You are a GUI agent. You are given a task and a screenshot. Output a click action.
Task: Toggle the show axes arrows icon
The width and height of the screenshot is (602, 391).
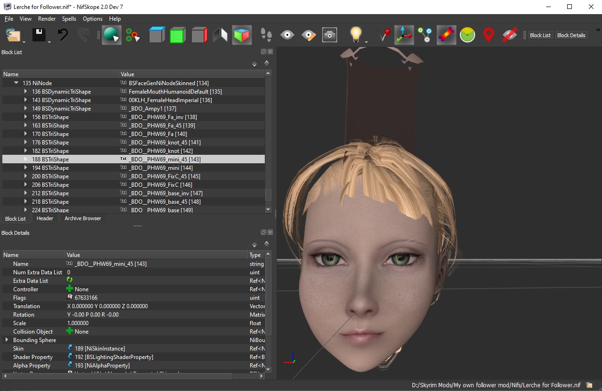(x=404, y=35)
